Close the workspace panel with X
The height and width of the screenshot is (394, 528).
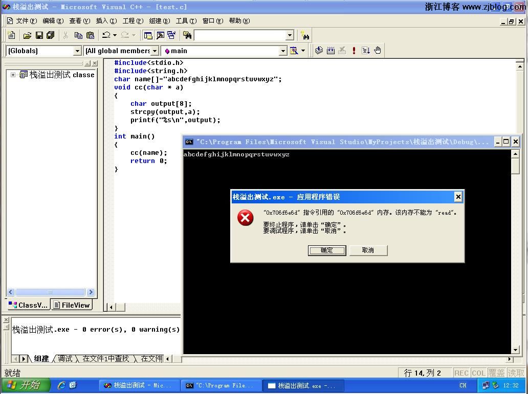95,63
